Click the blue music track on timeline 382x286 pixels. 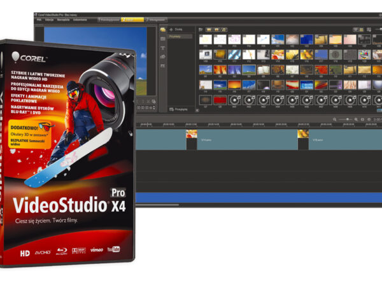click(x=255, y=198)
